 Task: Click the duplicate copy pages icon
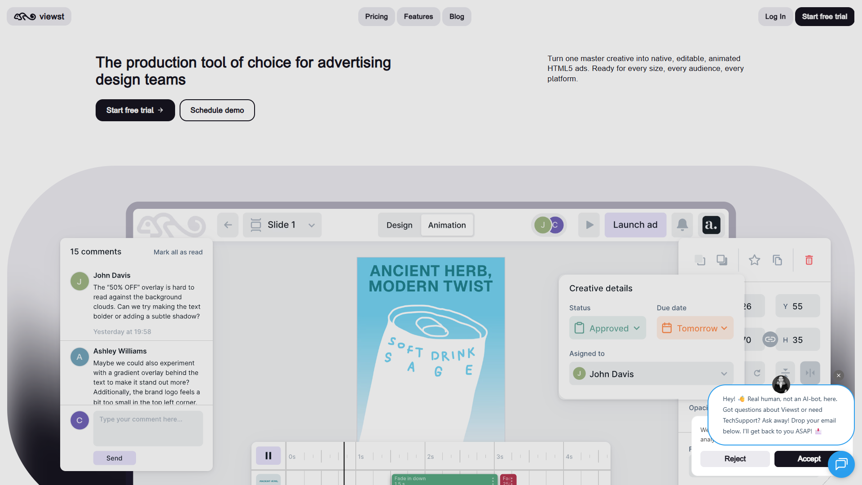point(777,260)
